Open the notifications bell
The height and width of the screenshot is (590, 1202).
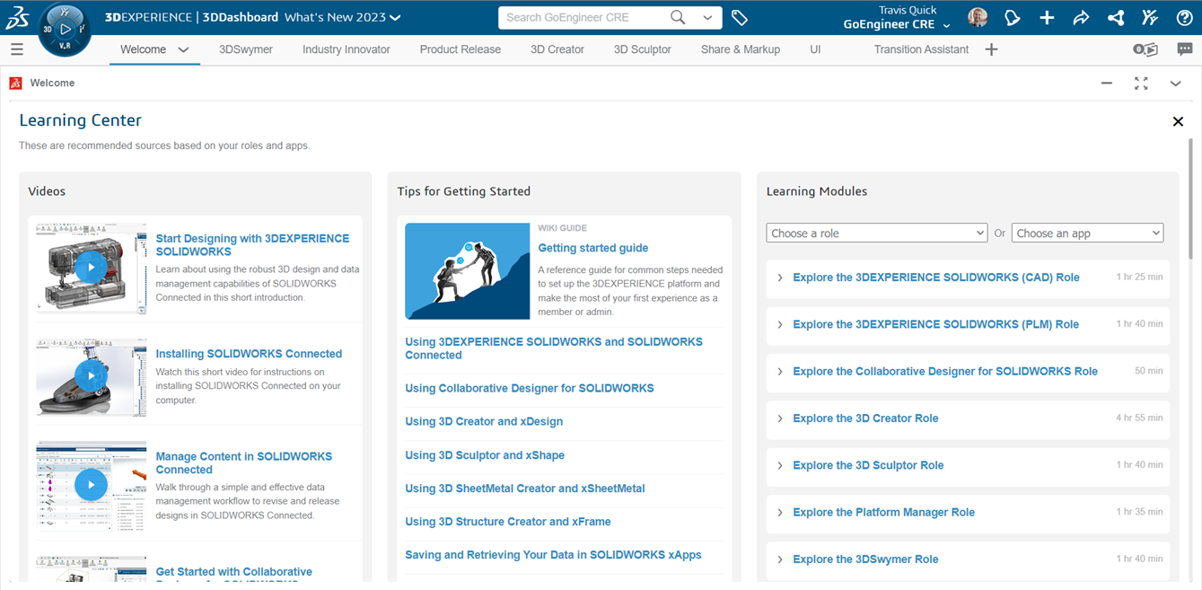(x=1013, y=17)
